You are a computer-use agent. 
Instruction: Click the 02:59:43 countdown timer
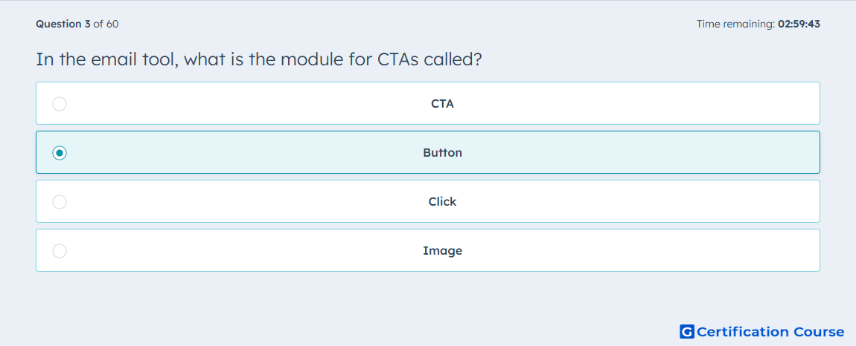click(799, 24)
